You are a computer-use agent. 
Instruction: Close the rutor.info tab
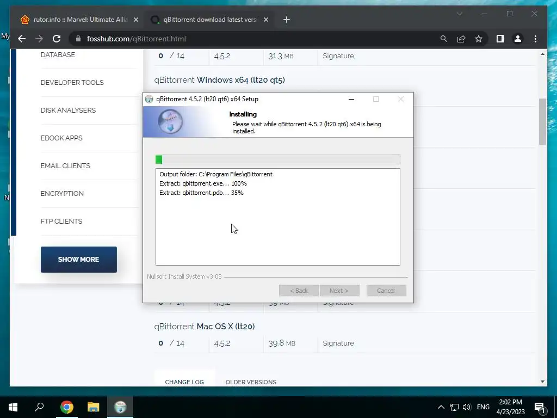(x=135, y=20)
